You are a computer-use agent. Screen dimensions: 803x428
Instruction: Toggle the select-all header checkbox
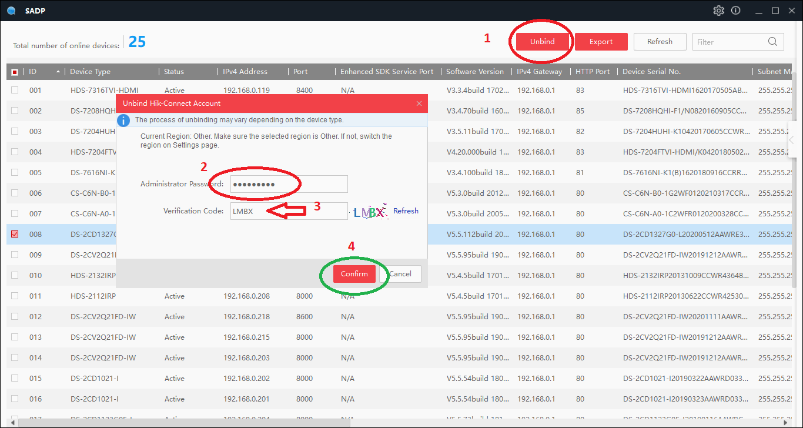(15, 72)
